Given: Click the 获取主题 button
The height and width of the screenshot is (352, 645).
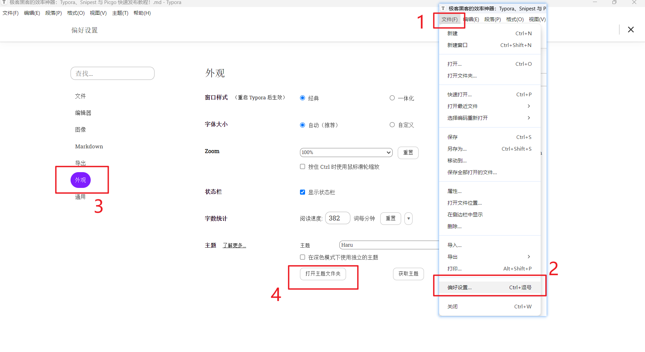Looking at the screenshot, I should (408, 274).
